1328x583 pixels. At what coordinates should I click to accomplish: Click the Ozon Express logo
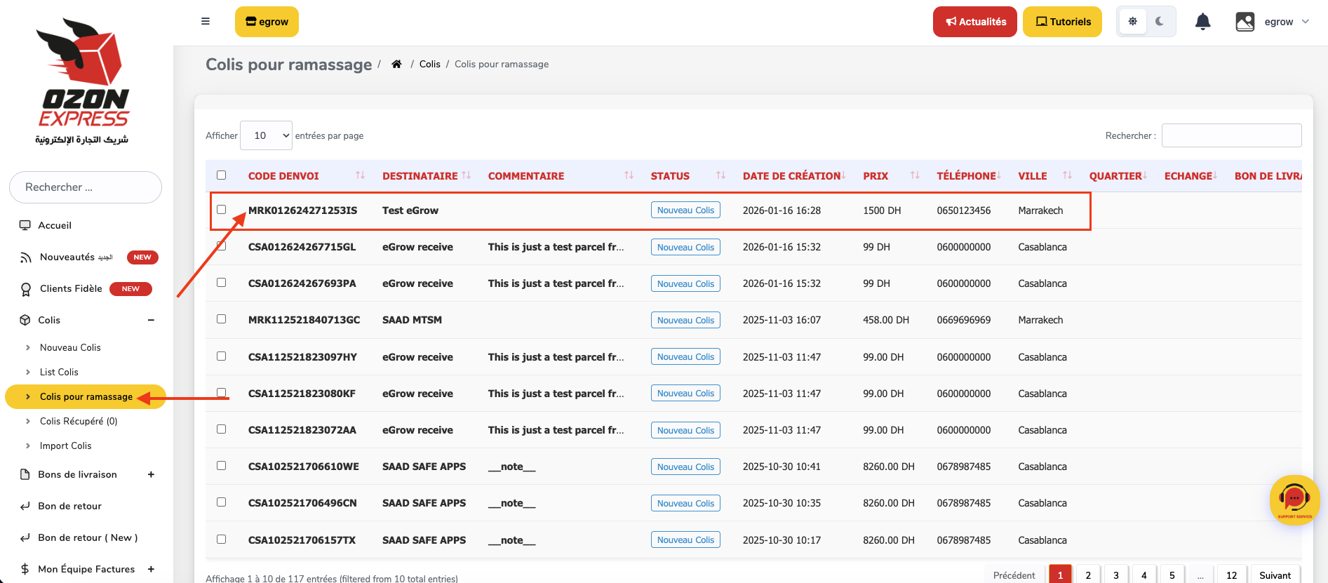(83, 81)
